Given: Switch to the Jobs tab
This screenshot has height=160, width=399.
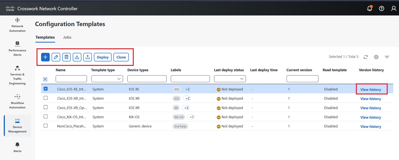Looking at the screenshot, I should click(x=67, y=37).
